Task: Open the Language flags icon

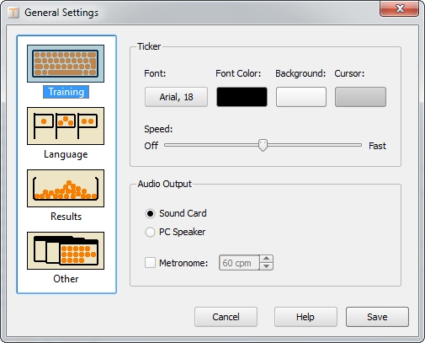Action: 66,126
